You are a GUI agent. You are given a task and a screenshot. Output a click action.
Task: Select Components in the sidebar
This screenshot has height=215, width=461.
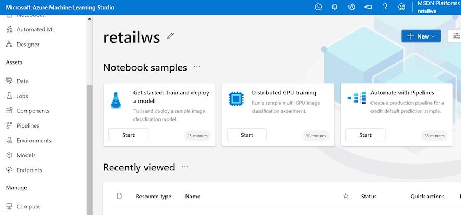33,111
